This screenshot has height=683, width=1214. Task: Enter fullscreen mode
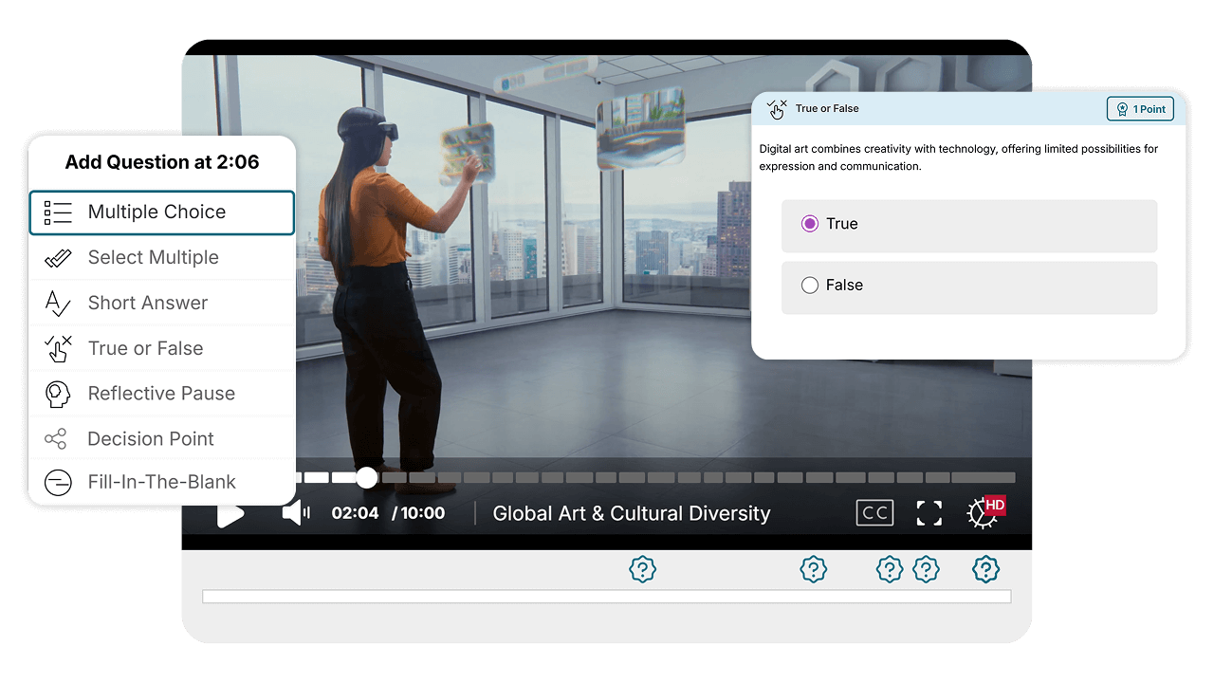tap(929, 512)
